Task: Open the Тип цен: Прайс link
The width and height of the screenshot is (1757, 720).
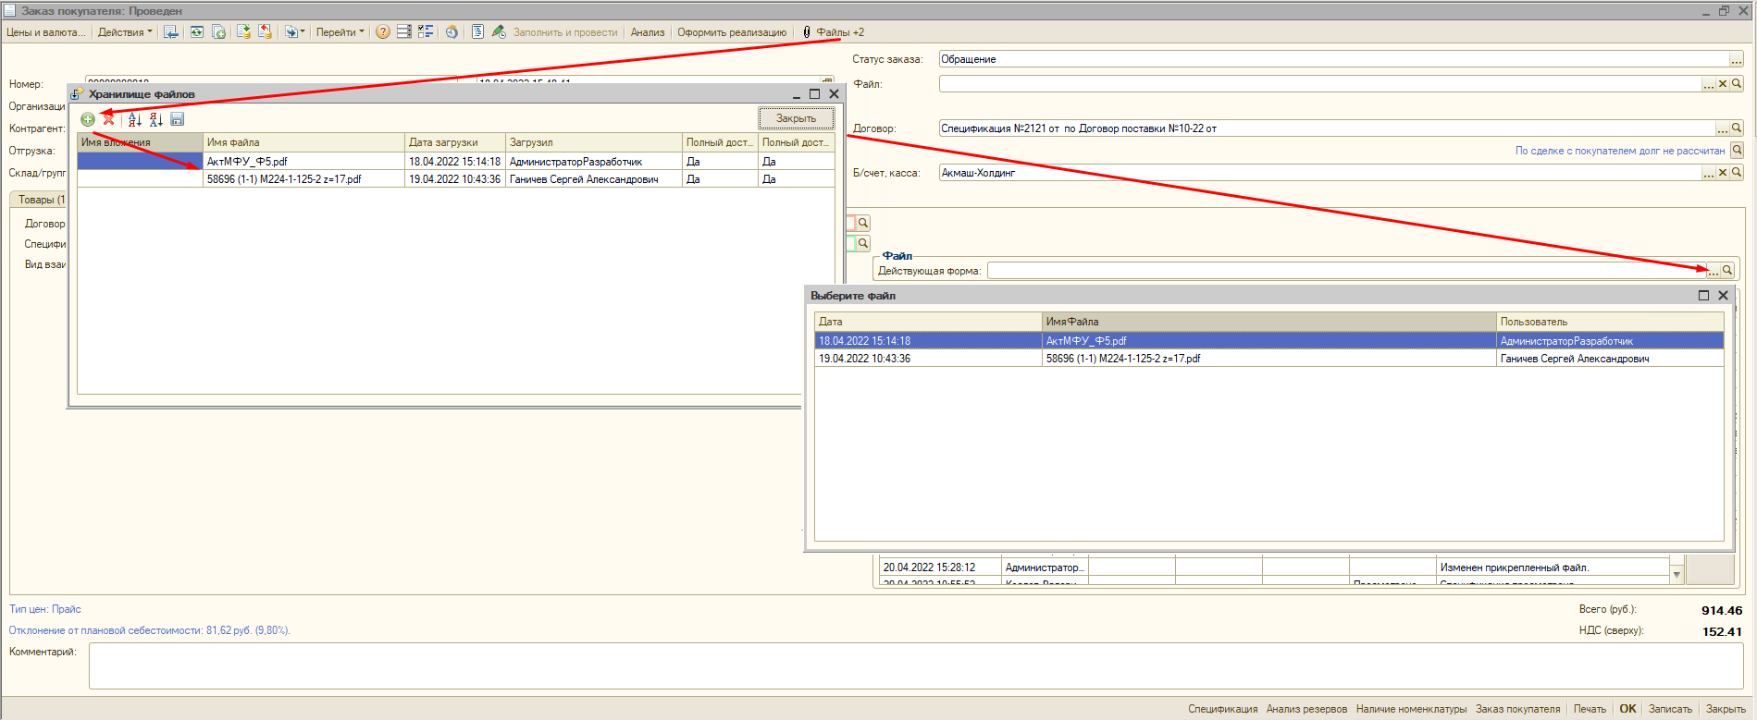Action: [45, 609]
